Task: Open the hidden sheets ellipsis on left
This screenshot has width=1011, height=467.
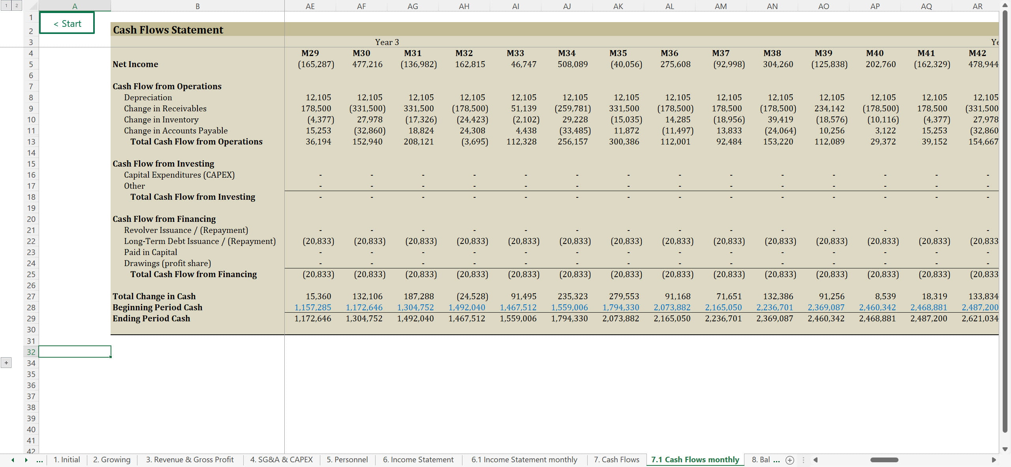Action: click(x=39, y=460)
